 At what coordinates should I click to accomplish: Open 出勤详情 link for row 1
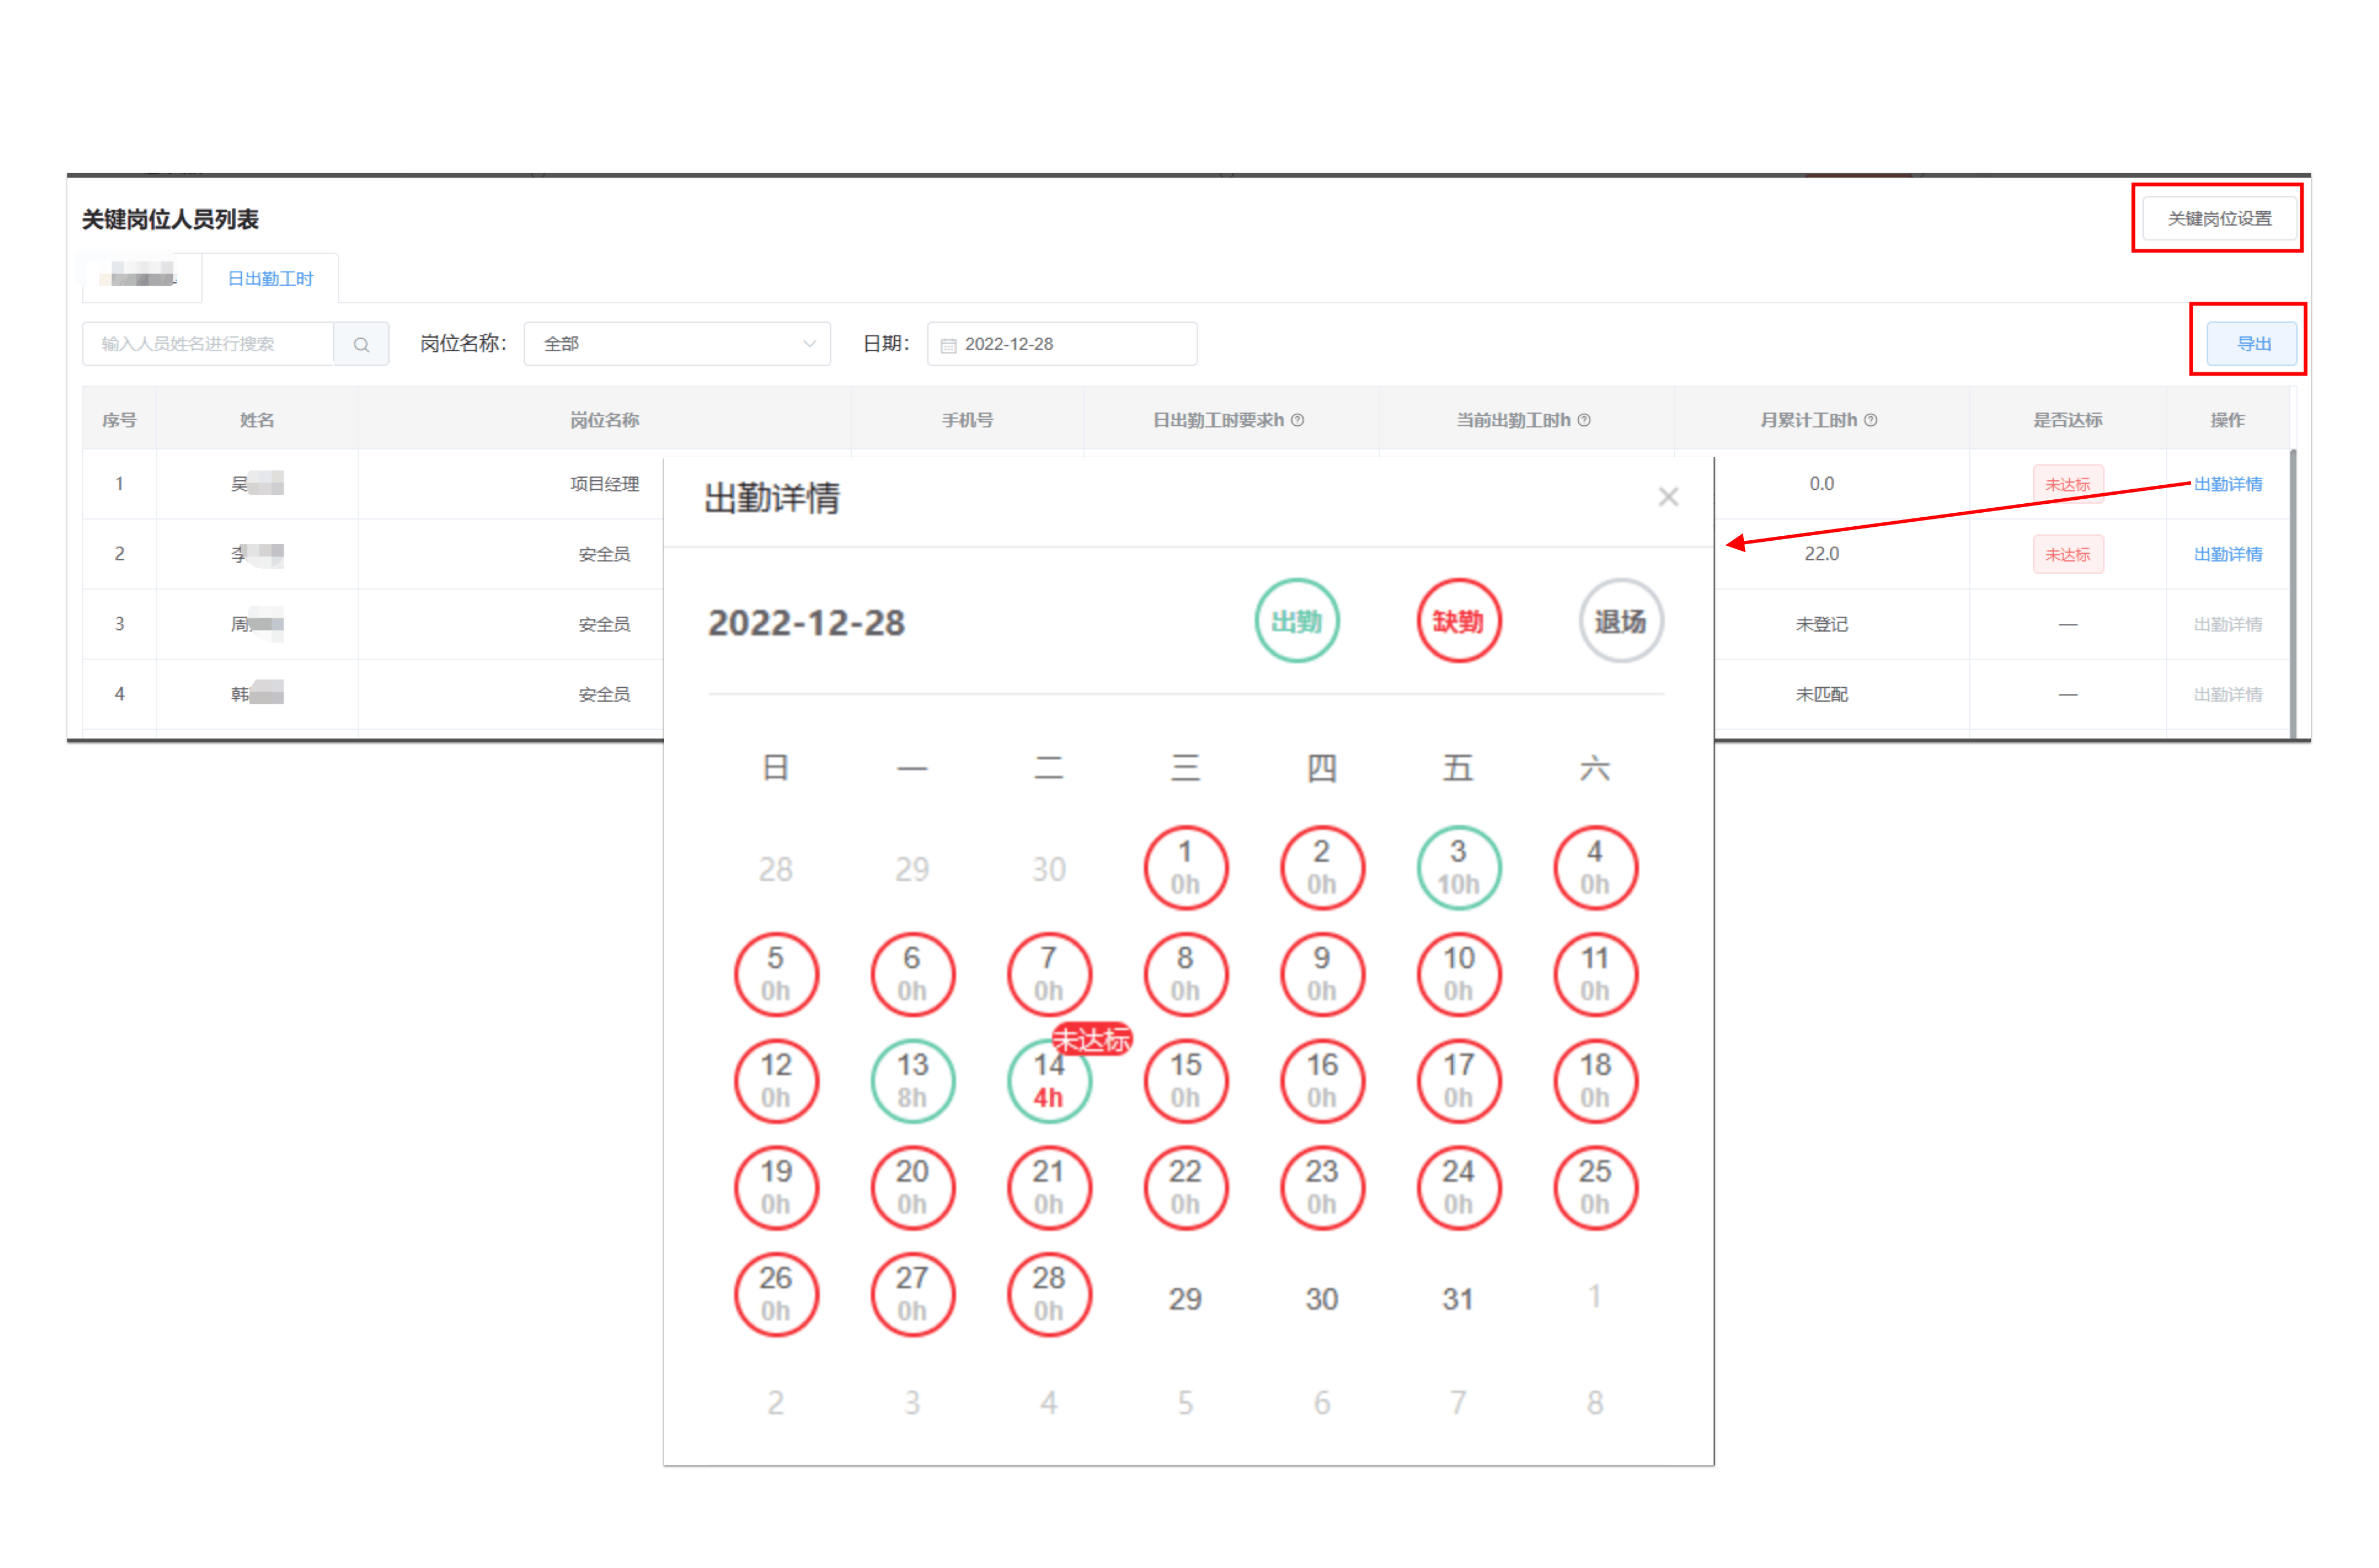[x=2227, y=484]
